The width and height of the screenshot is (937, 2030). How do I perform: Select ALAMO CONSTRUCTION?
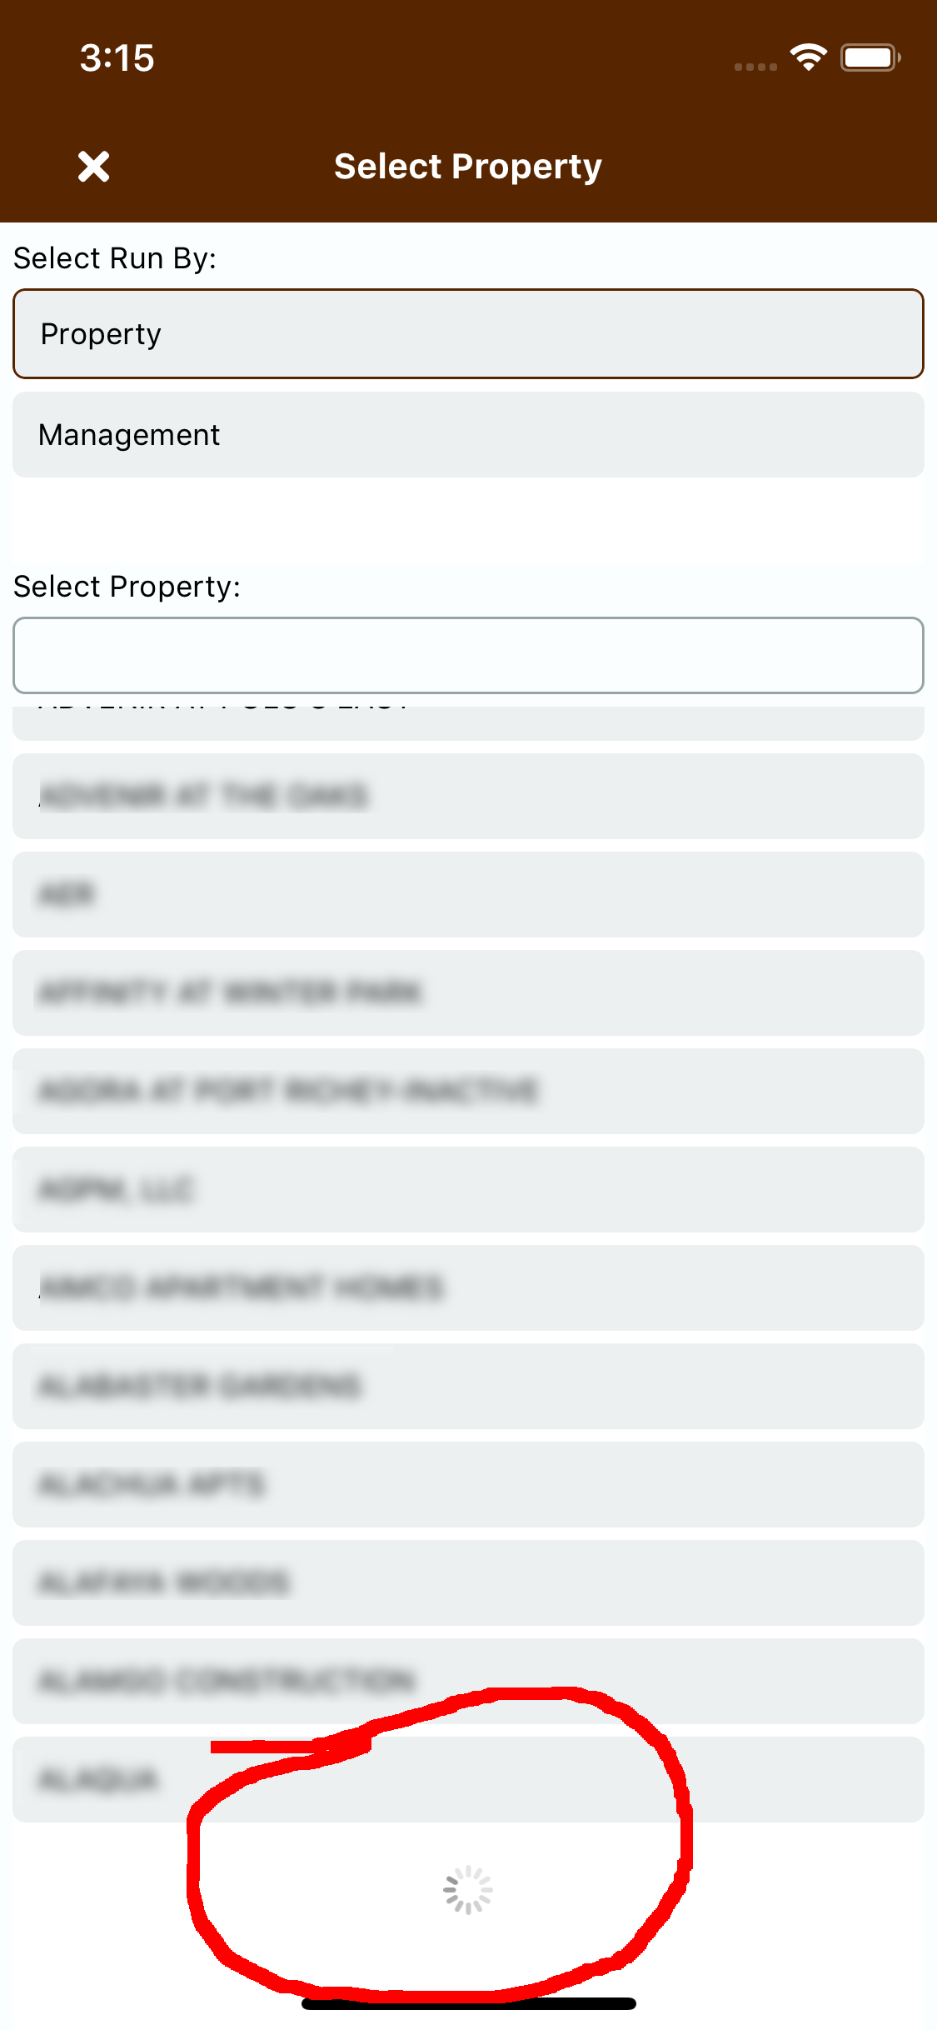(468, 1682)
